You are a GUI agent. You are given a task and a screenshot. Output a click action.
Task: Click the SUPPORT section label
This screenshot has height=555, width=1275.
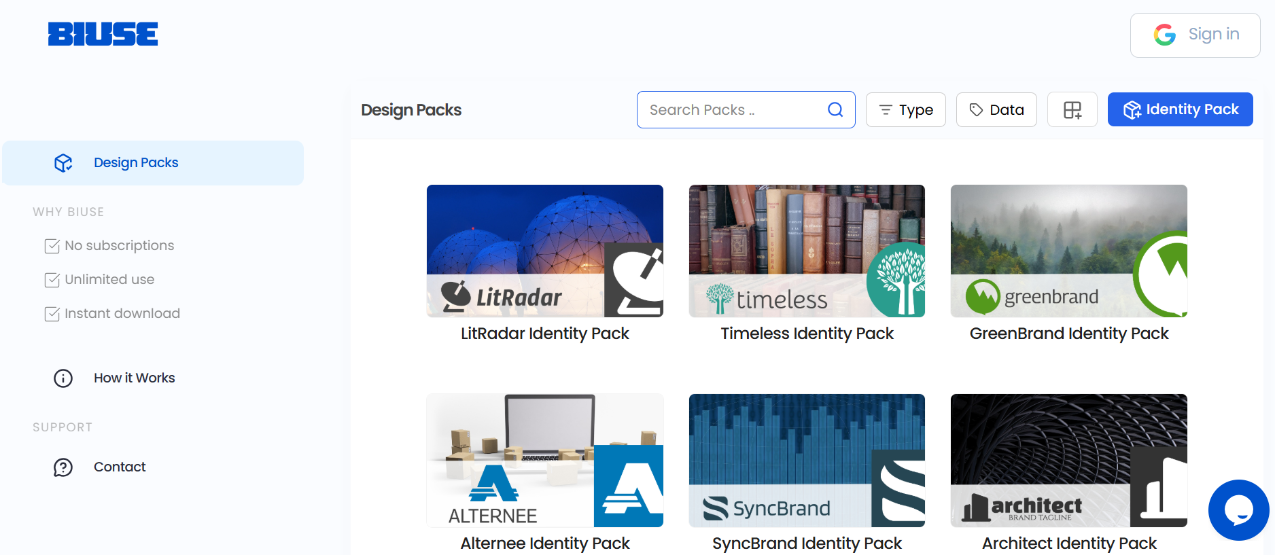[x=63, y=427]
